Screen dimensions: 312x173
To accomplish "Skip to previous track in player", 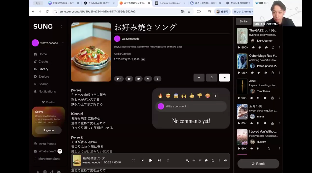I will (142, 160).
